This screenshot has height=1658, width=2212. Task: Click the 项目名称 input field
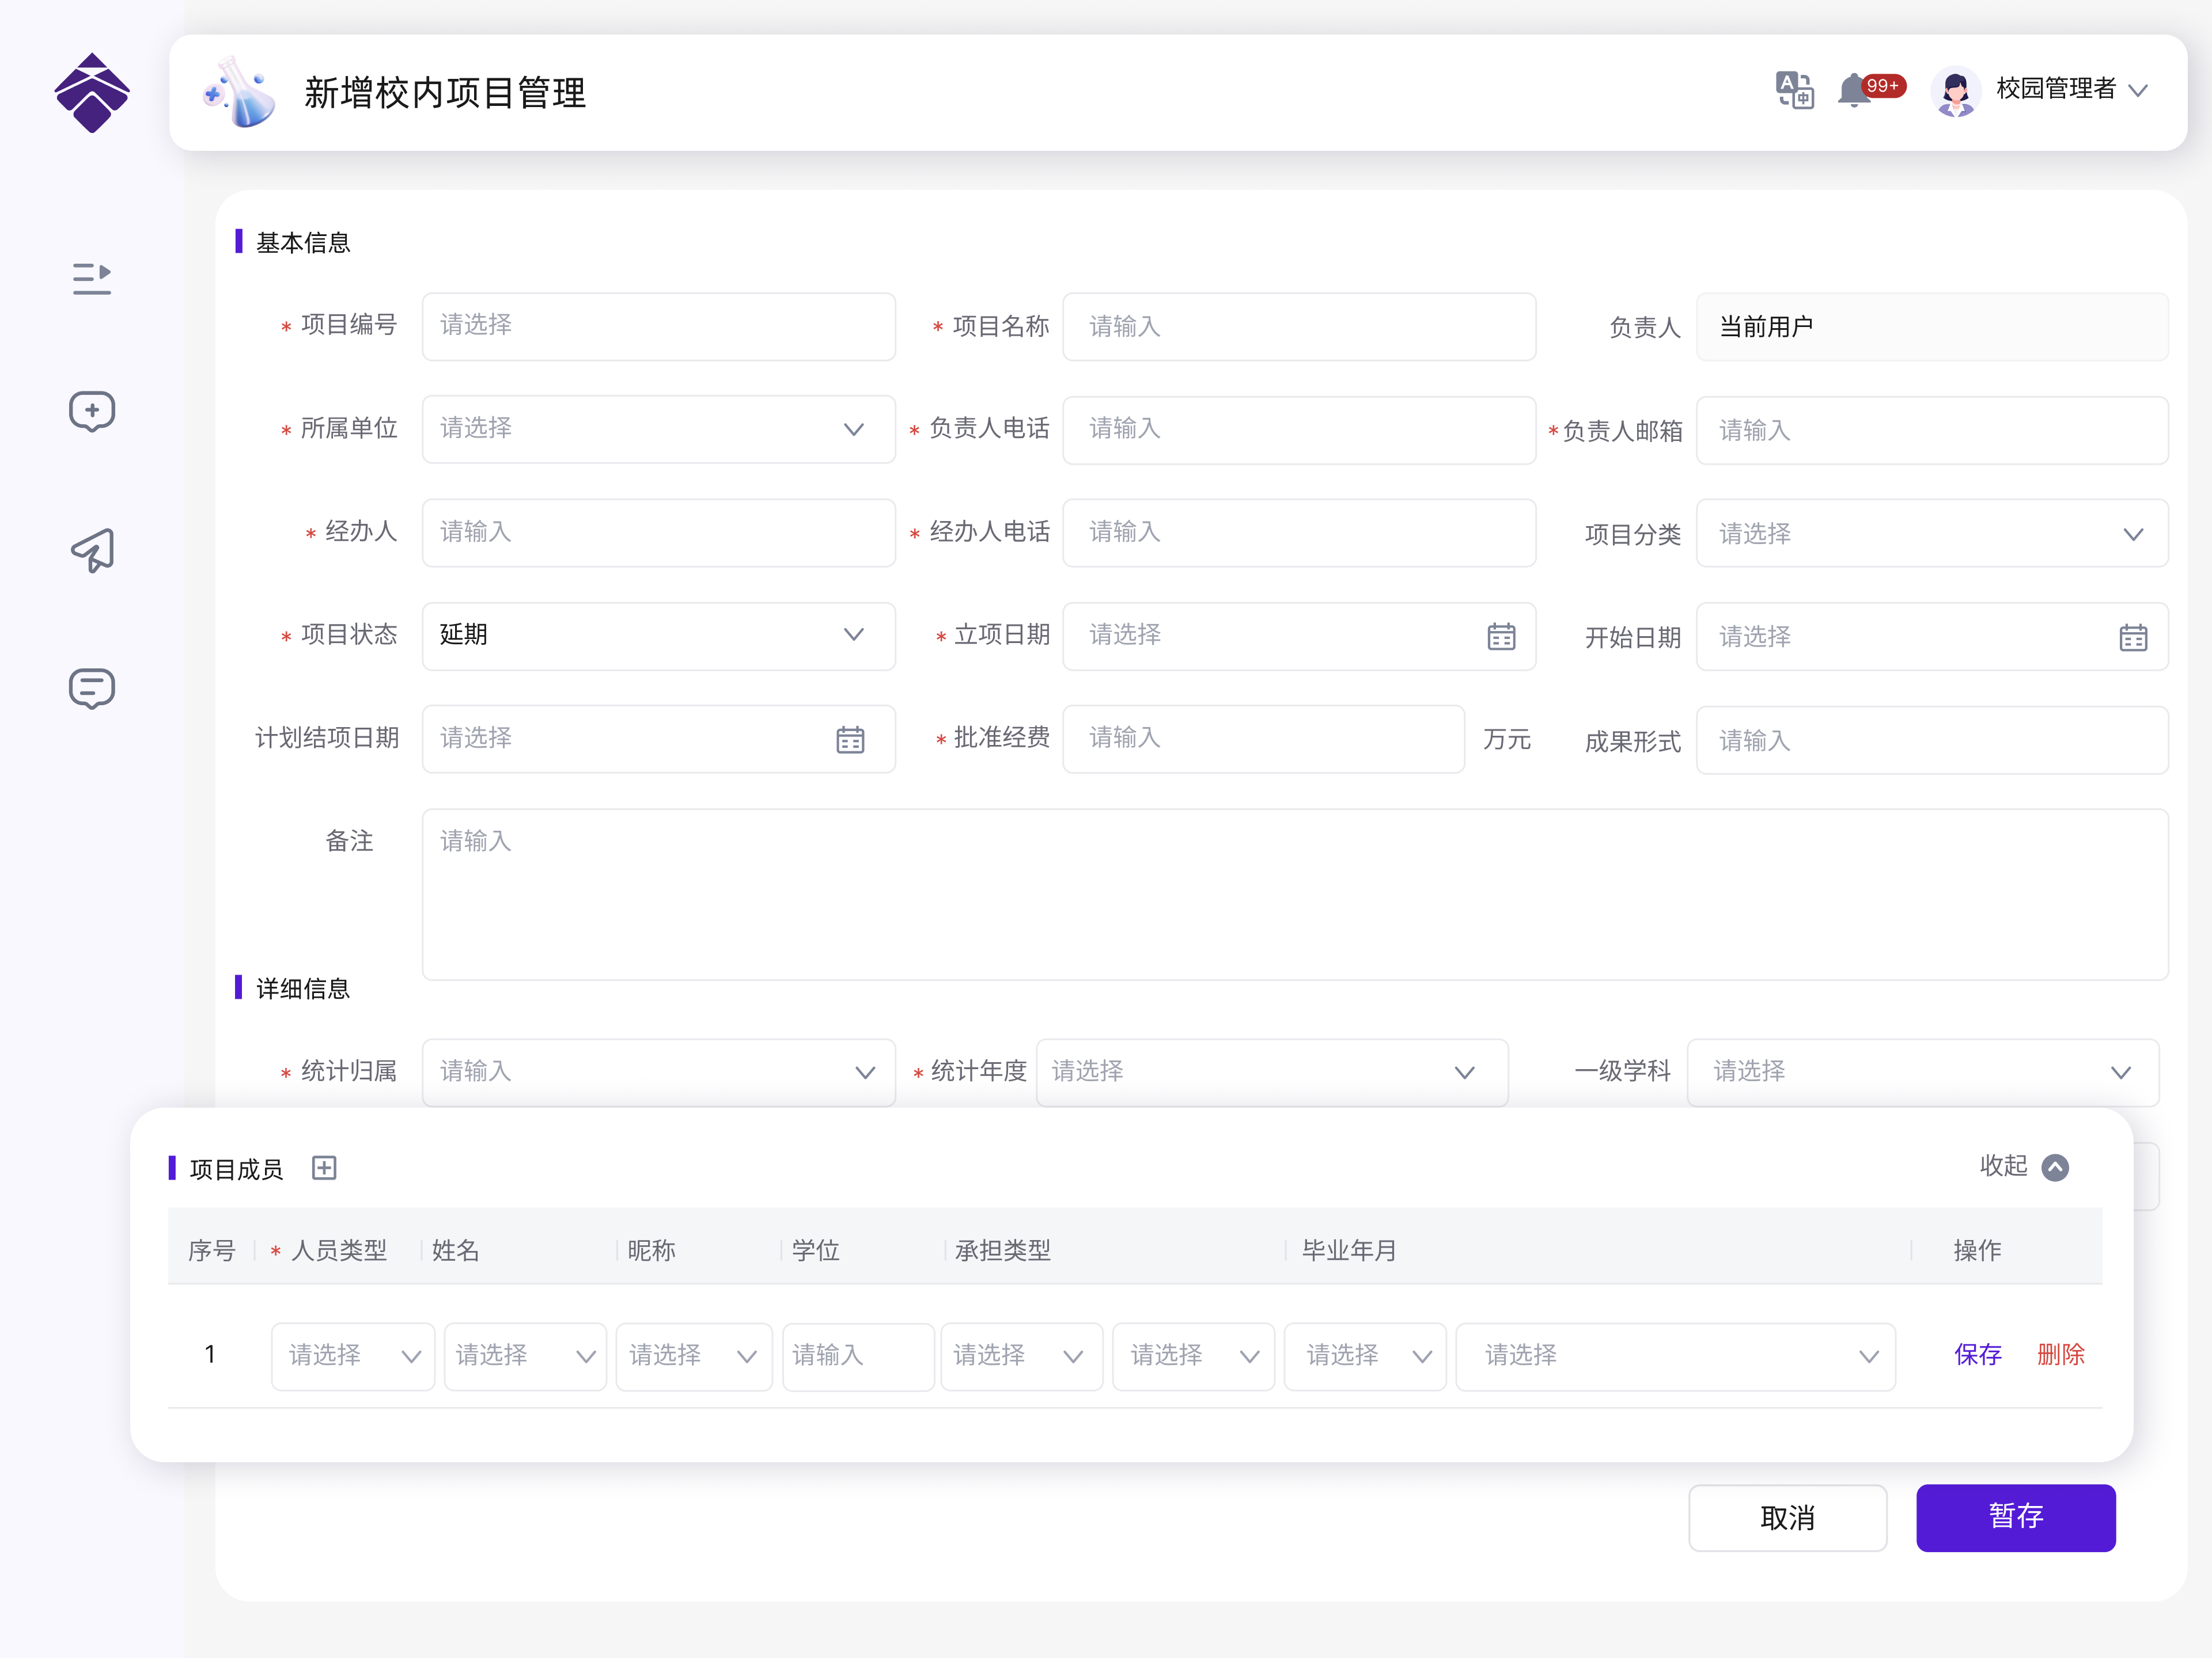pos(1298,327)
